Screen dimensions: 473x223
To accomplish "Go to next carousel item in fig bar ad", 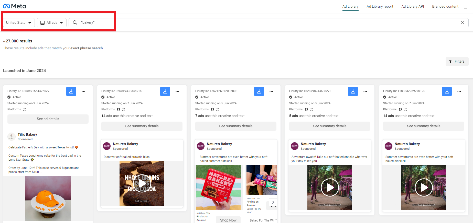I will 273,202.
